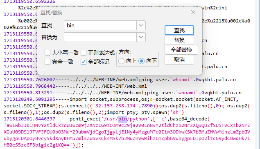260x149 pixels.
Task: Click the timestamp 1713119550.7968442
Action: [29, 86]
